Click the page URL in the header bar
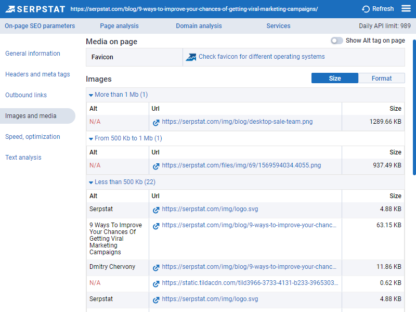 pos(194,9)
